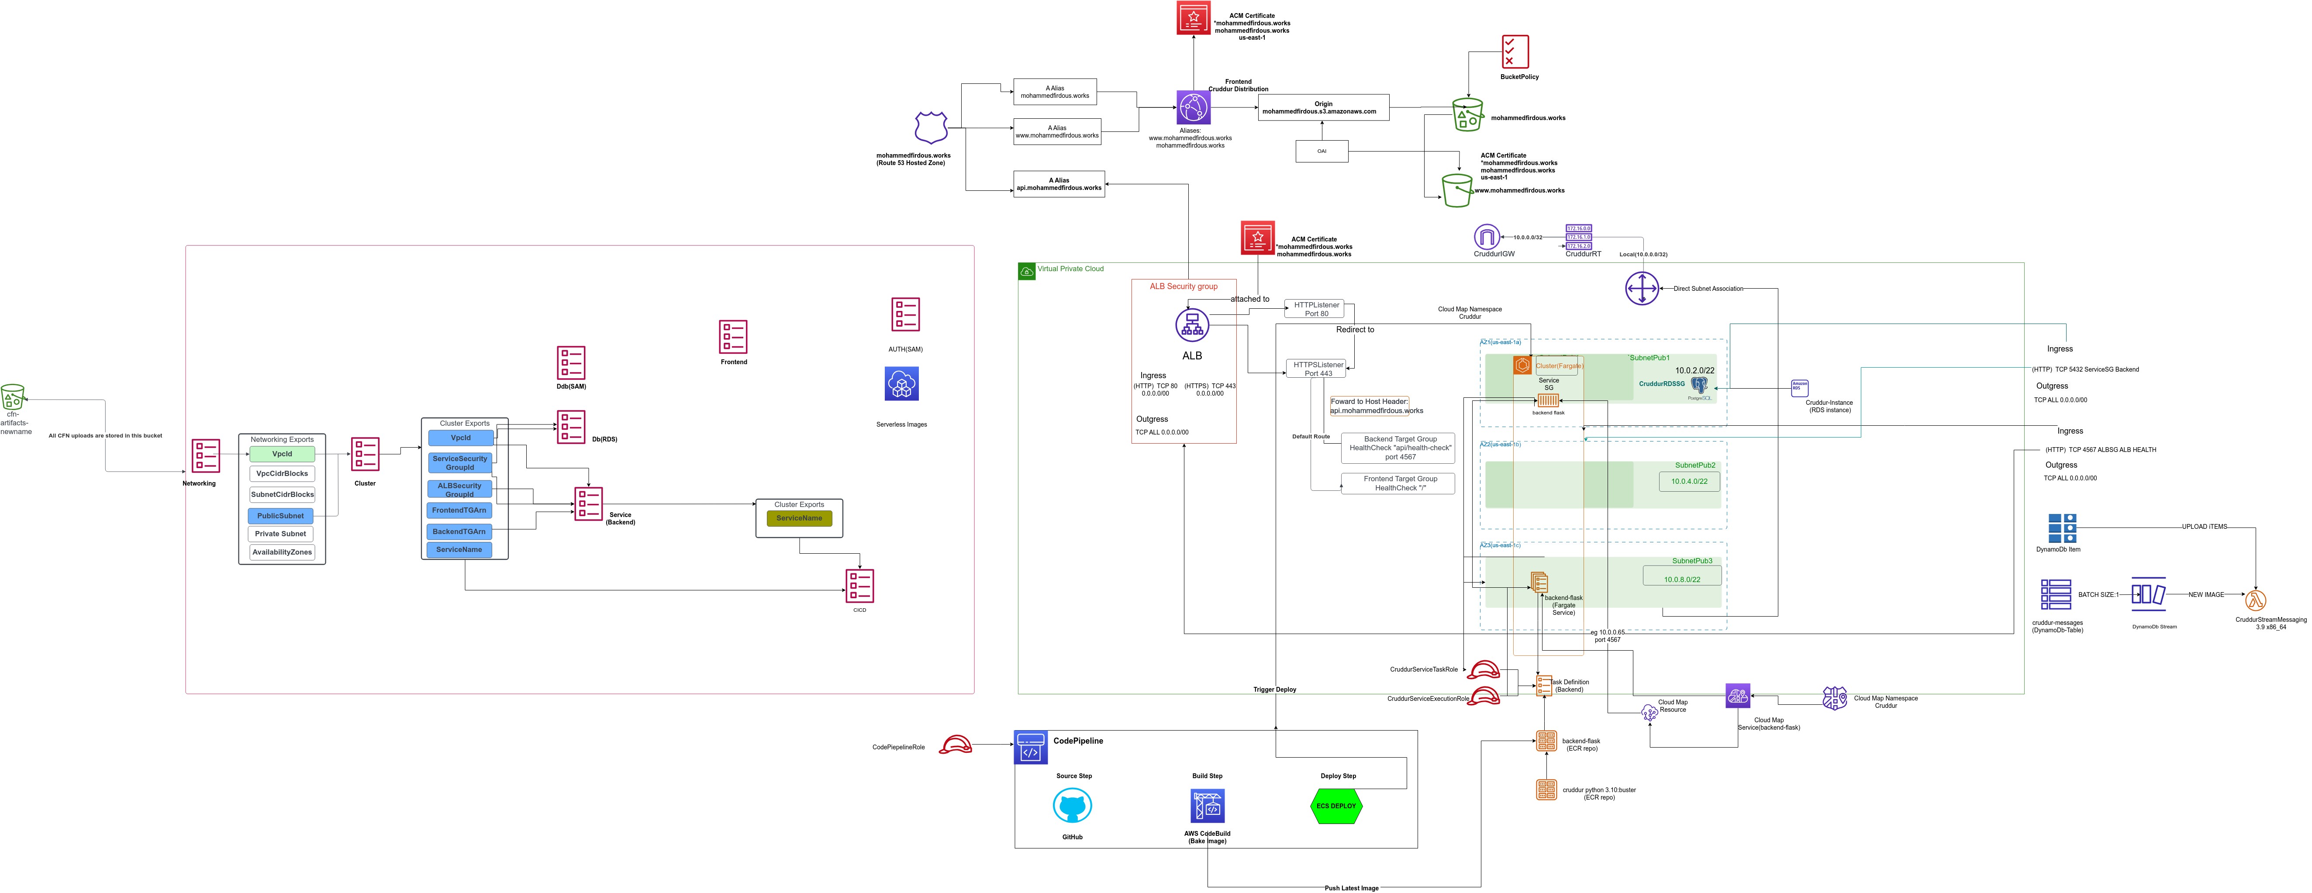This screenshot has height=893, width=2312.
Task: Select the green VpcId networking export
Action: coord(282,454)
